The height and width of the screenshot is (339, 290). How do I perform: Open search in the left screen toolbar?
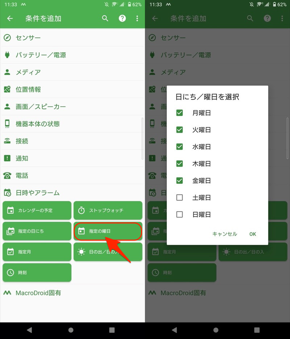pos(105,19)
